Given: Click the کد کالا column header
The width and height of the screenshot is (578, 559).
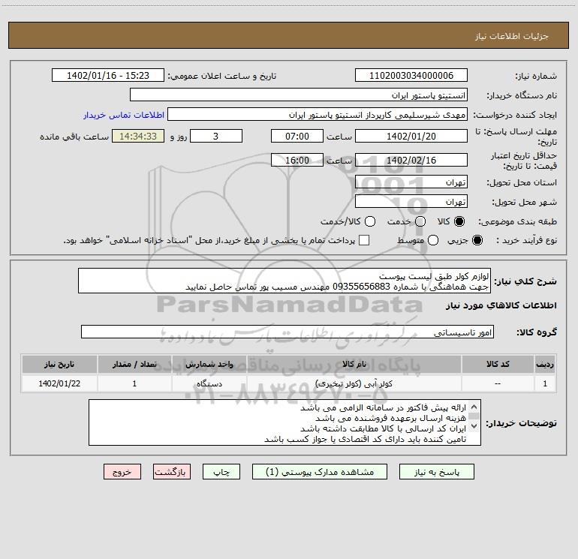Looking at the screenshot, I should click(498, 364).
